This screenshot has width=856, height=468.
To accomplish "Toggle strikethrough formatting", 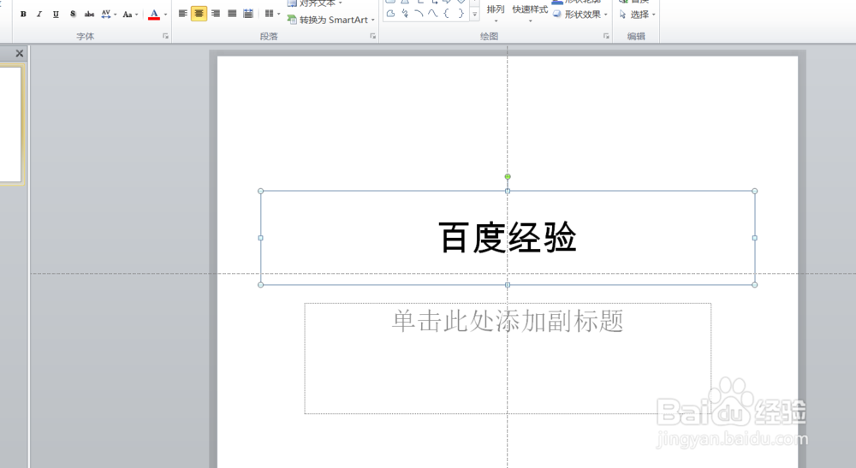I will coord(90,15).
